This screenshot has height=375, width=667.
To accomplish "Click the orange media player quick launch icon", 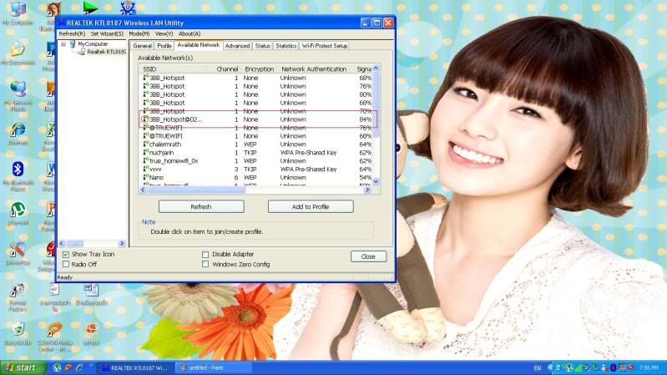I will pyautogui.click(x=68, y=367).
